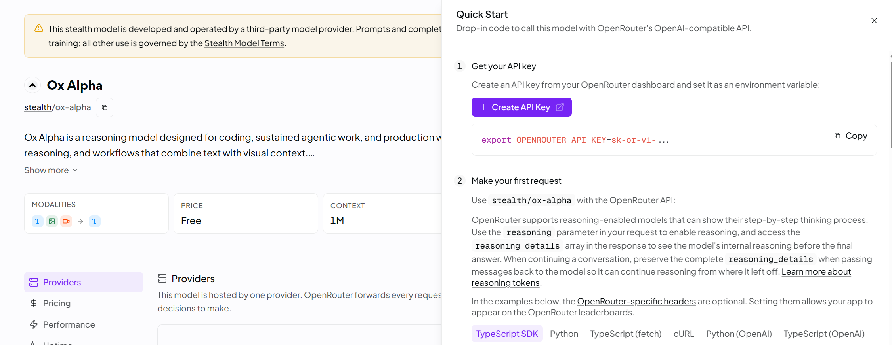The height and width of the screenshot is (345, 892).
Task: Expand description with Show more
Action: 51,170
